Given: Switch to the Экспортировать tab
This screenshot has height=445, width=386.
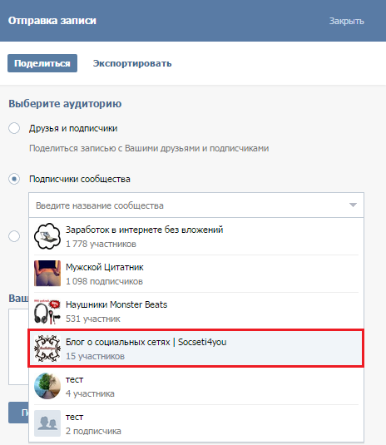Looking at the screenshot, I should click(x=132, y=63).
